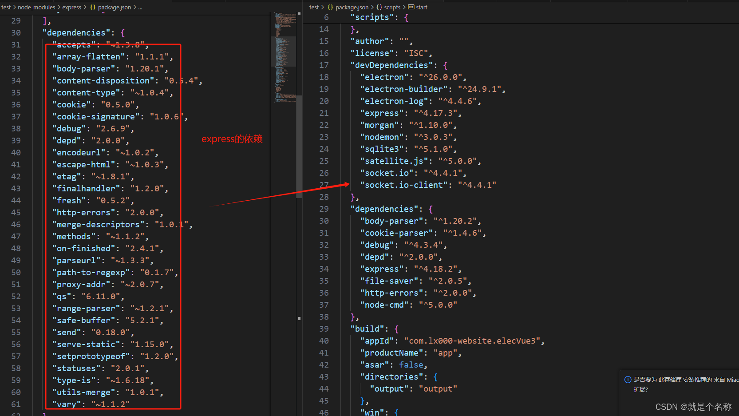
Task: Click the "escape-html" line
Action: 111,165
